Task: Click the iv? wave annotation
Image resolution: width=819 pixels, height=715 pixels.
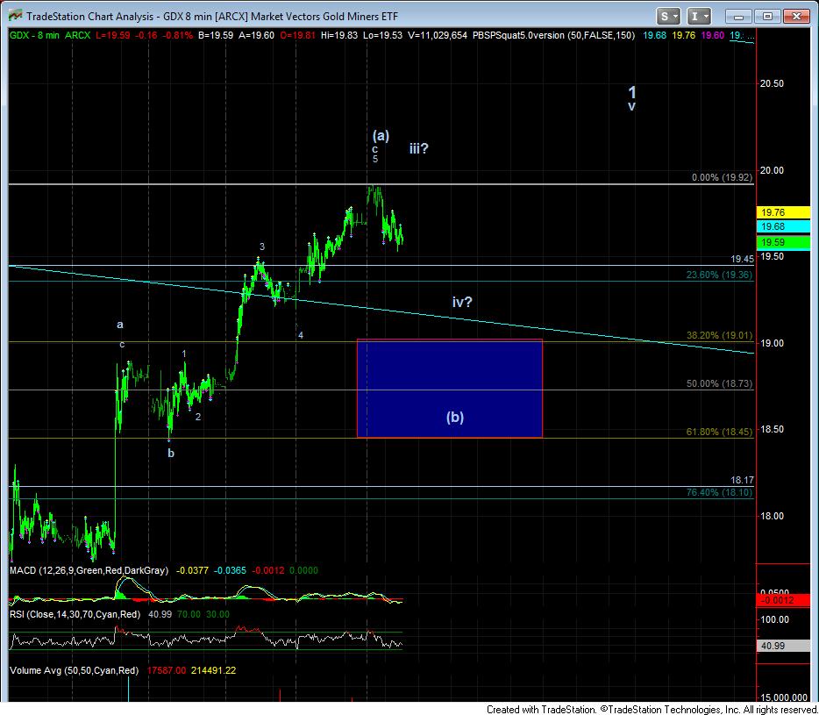Action: 462,302
